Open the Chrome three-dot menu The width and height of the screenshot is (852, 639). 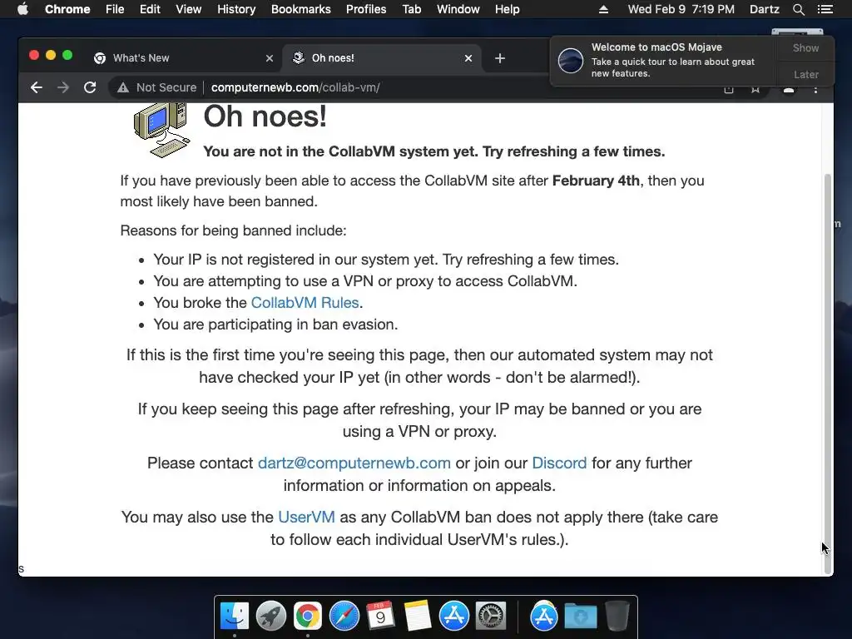tap(815, 89)
